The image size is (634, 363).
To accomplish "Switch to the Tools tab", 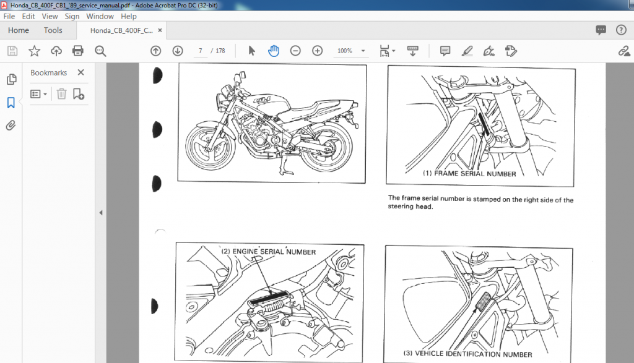I will [x=53, y=30].
